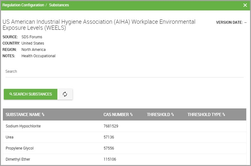Select the Substances breadcrumb item
Screen dimensions: 251x166
[59, 5]
